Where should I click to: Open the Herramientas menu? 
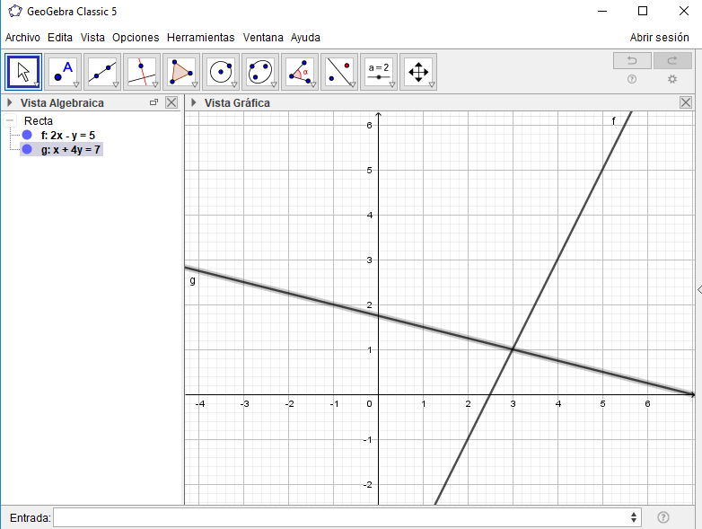tap(200, 38)
